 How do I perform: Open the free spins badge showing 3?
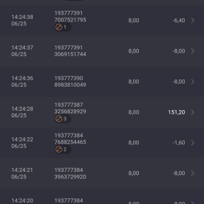tap(63, 119)
